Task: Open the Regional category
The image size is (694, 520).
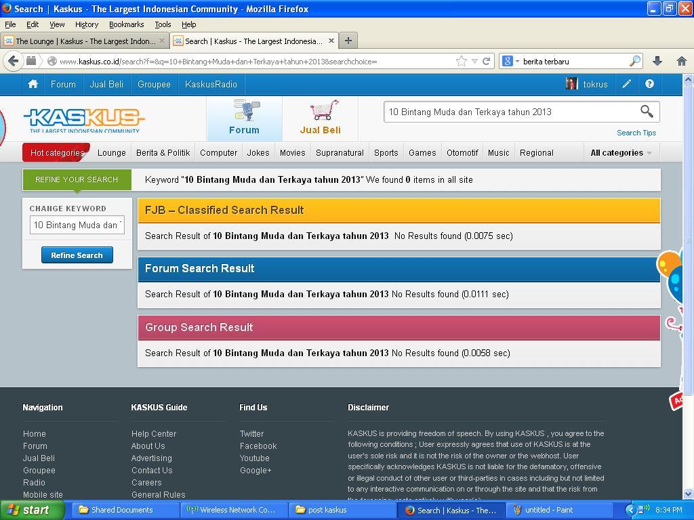Action: pyautogui.click(x=537, y=152)
